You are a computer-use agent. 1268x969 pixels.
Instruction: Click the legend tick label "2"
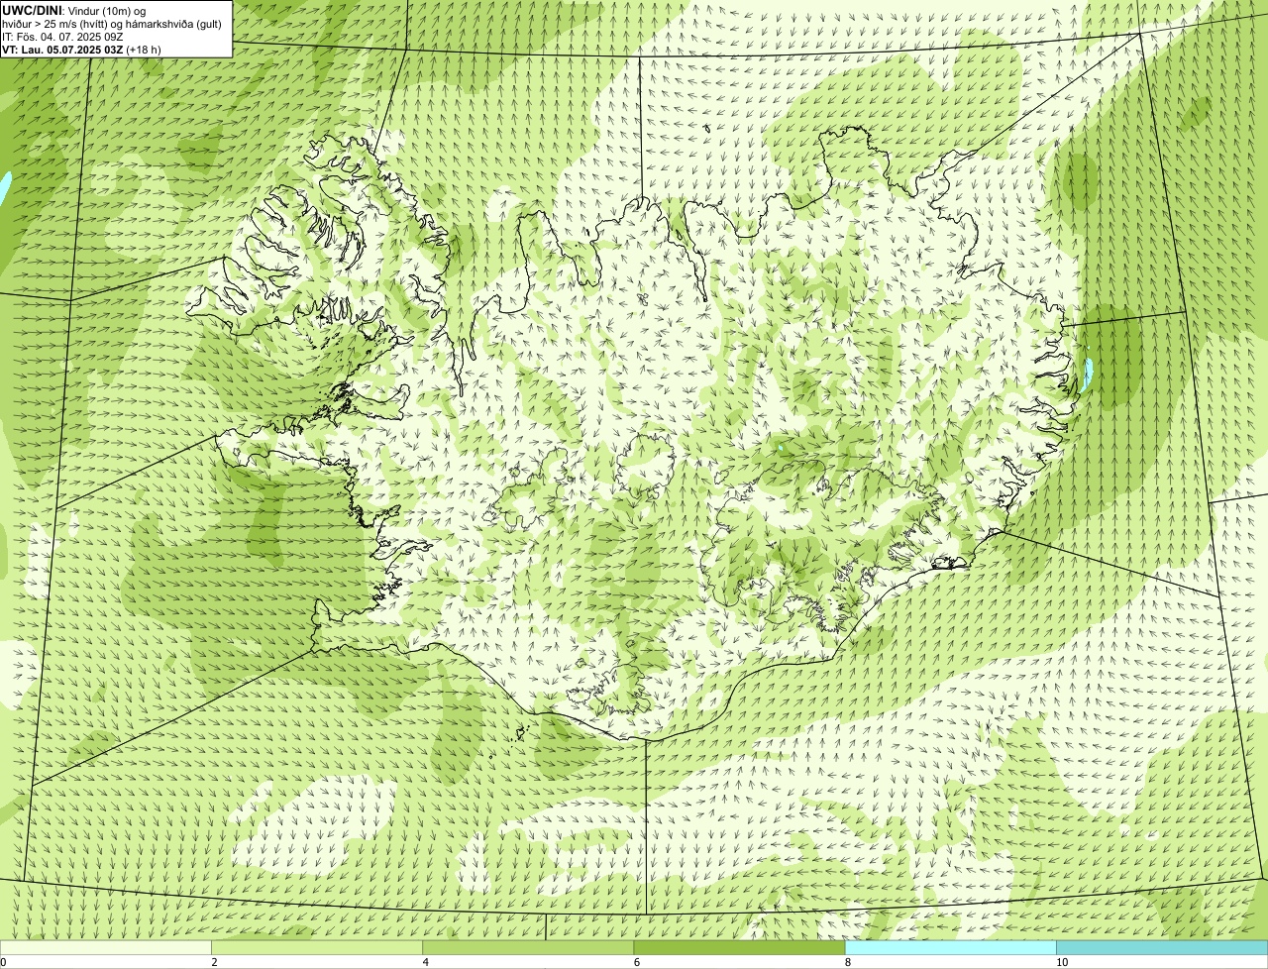tap(214, 962)
